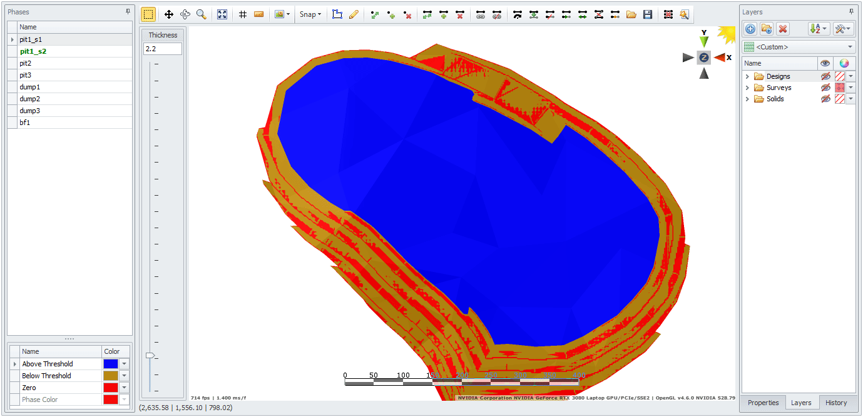Screen dimensions: 863x417
Task: Click the reverse line direction tool
Action: click(518, 14)
